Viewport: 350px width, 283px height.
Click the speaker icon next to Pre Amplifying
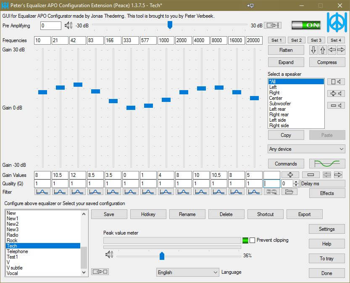coord(68,25)
